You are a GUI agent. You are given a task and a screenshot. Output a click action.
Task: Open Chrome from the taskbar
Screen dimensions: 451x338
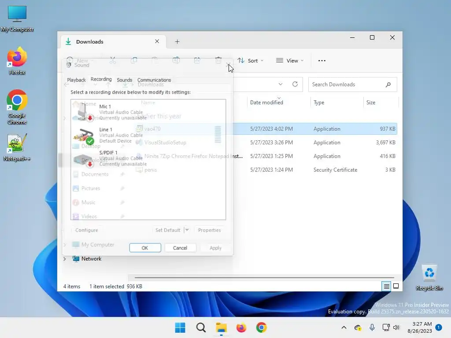click(x=262, y=327)
